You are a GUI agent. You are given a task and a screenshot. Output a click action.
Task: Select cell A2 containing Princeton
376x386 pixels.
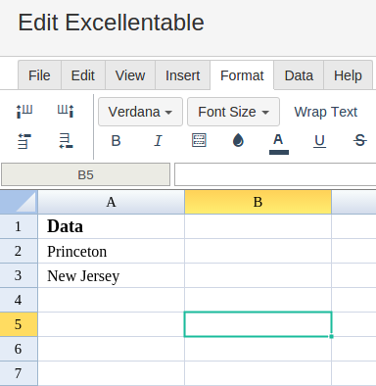tap(111, 251)
